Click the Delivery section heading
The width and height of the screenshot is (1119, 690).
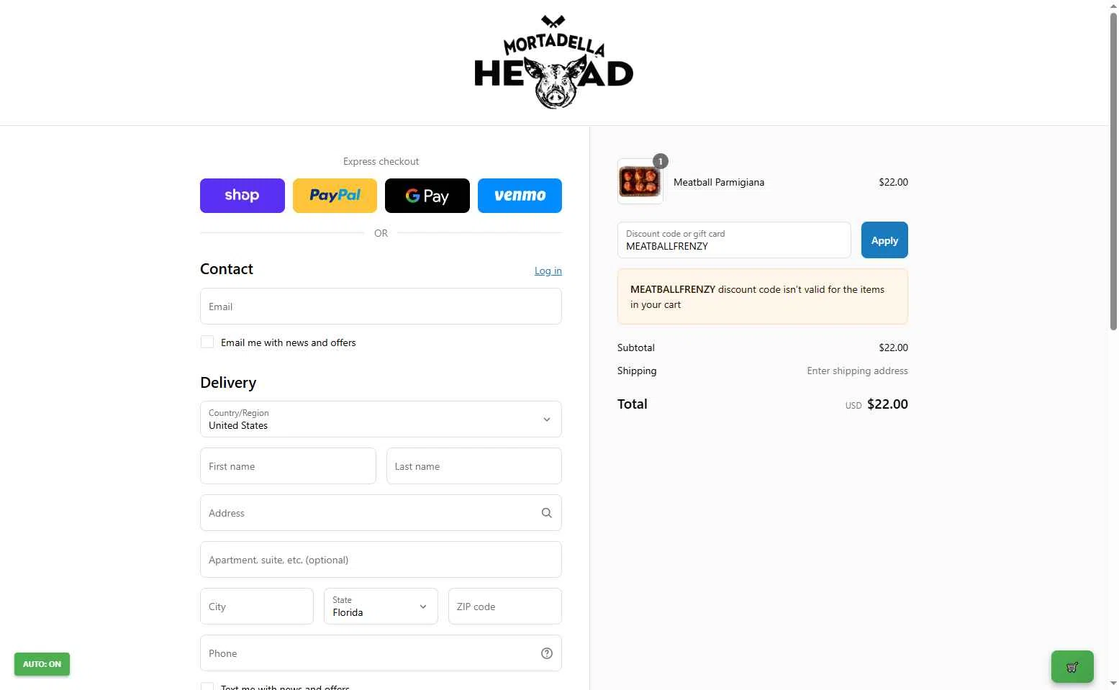point(228,383)
